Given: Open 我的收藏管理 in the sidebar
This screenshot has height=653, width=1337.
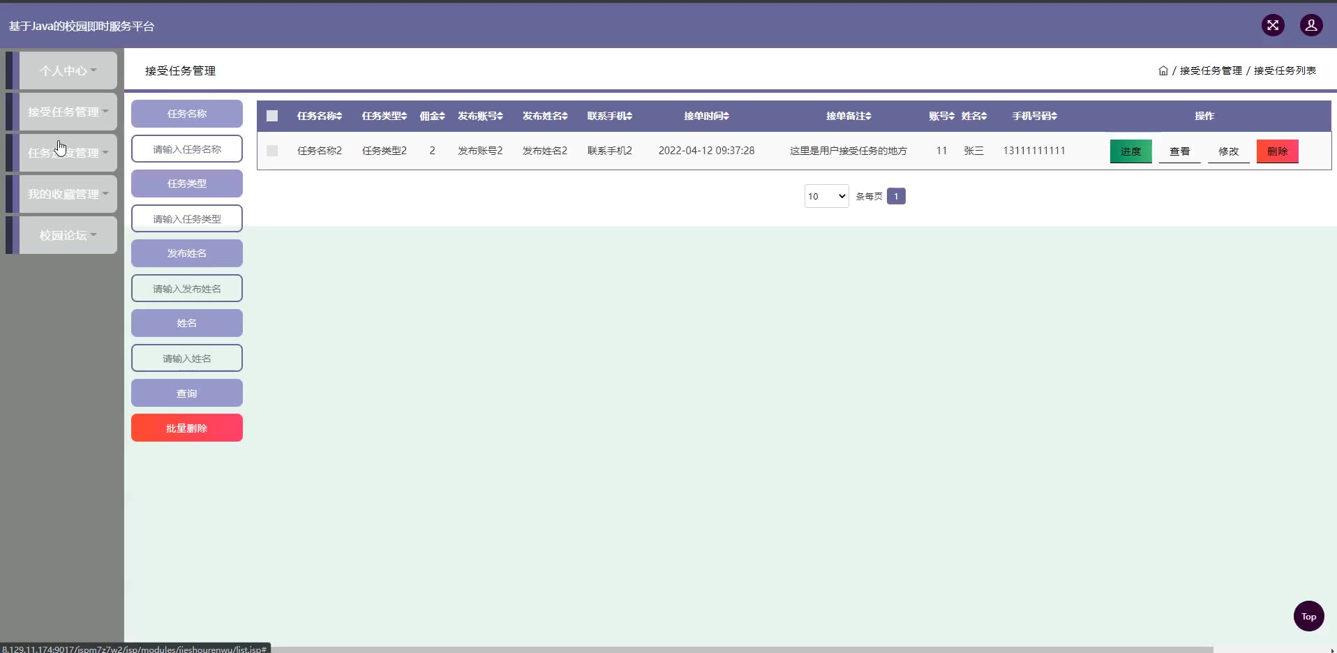Looking at the screenshot, I should coord(68,194).
